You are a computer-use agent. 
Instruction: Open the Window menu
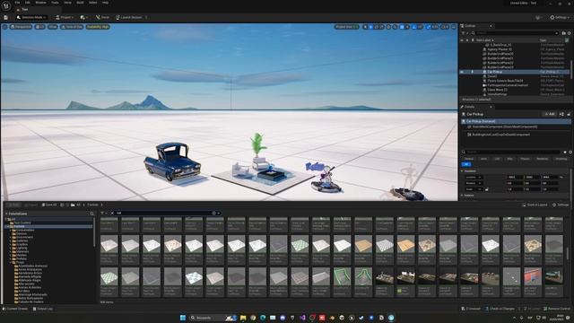click(x=40, y=3)
